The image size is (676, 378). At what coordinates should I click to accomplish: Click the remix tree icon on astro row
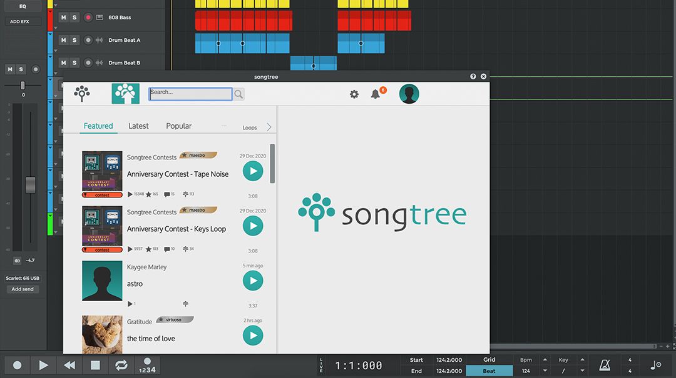[185, 304]
